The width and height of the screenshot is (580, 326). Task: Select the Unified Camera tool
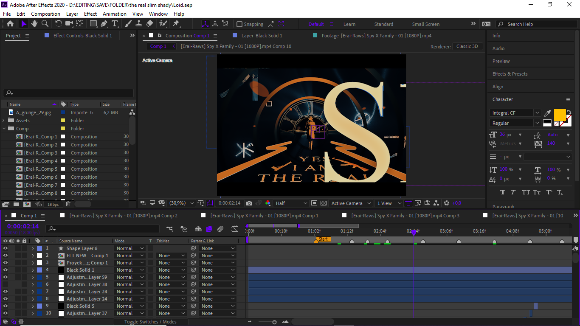coord(69,24)
